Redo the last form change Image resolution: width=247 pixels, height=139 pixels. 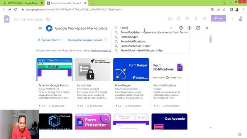(205, 19)
